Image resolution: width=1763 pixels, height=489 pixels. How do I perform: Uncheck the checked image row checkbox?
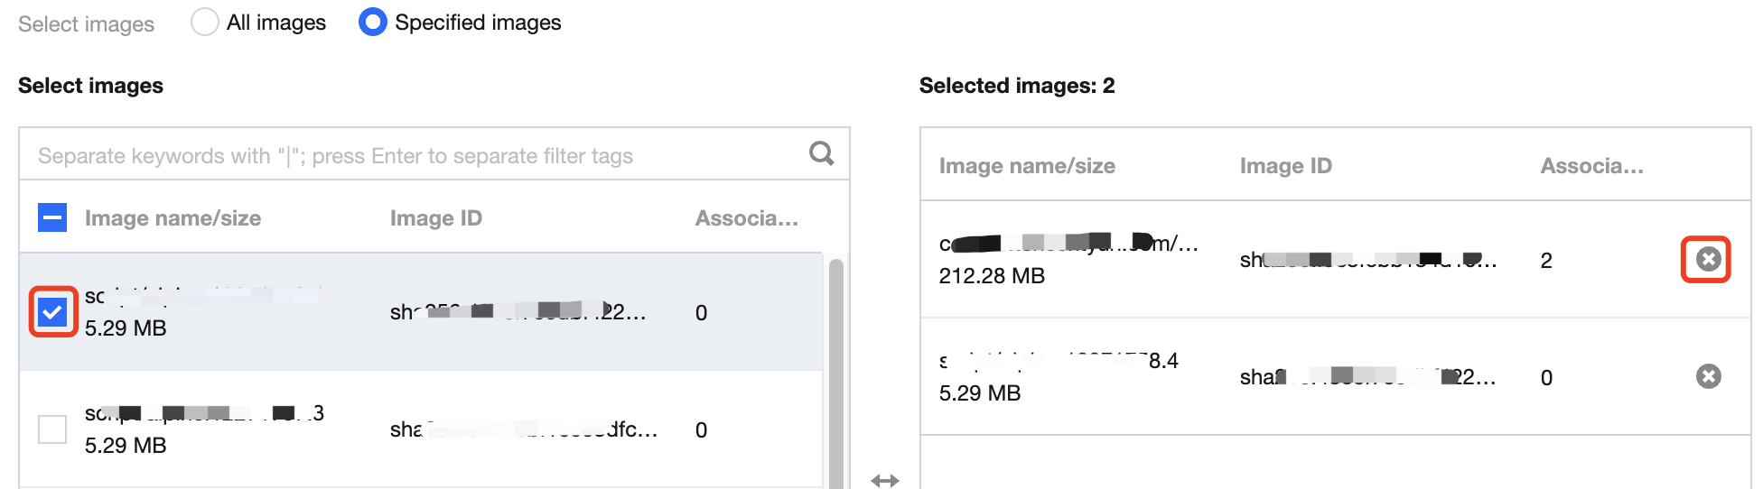52,312
